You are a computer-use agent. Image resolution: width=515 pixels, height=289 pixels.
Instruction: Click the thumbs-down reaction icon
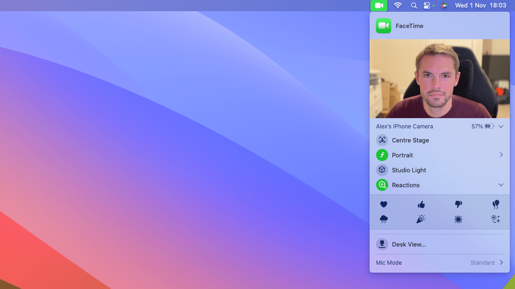pyautogui.click(x=458, y=204)
